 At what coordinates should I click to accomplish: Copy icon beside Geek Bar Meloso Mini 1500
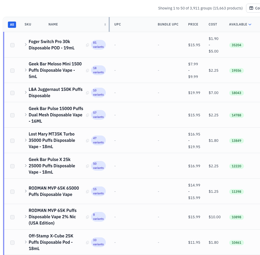point(88,70)
